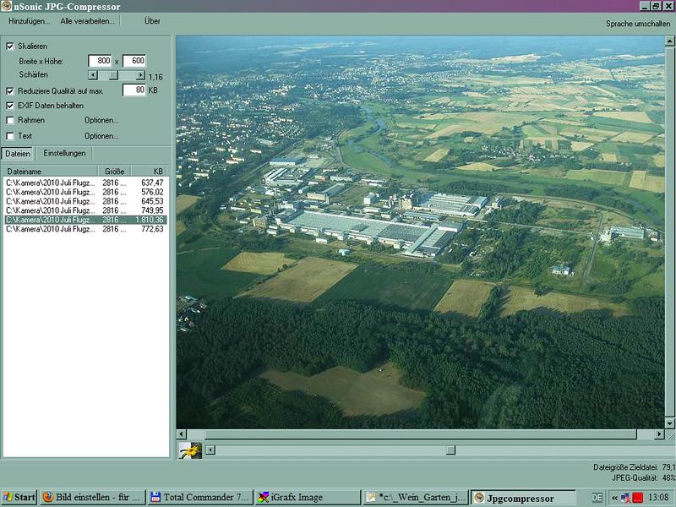
Task: Click the yellow flower preview icon
Action: [190, 450]
